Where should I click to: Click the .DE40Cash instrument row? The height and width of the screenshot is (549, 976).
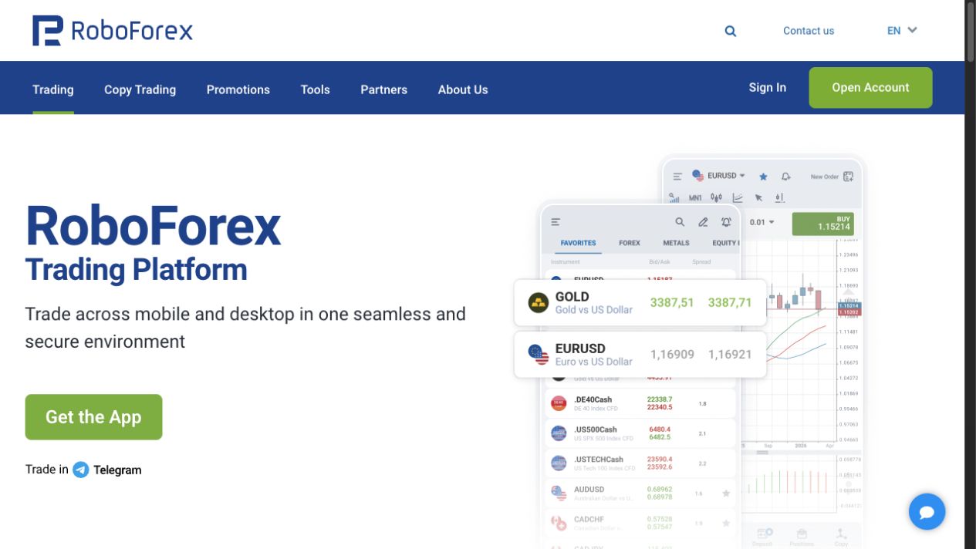tap(640, 403)
